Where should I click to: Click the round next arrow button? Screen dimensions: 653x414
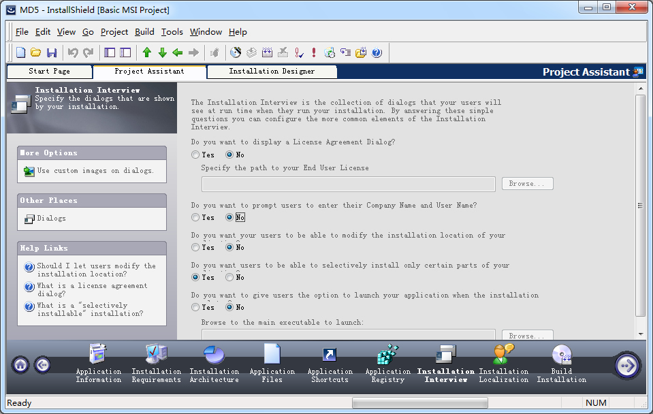pos(626,366)
